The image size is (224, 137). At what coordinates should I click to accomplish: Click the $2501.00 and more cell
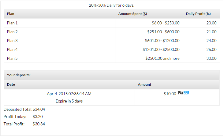(x=162, y=58)
